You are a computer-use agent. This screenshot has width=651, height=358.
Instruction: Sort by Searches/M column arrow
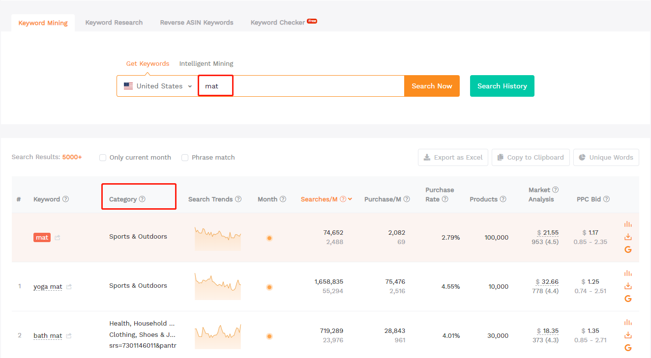pyautogui.click(x=350, y=199)
